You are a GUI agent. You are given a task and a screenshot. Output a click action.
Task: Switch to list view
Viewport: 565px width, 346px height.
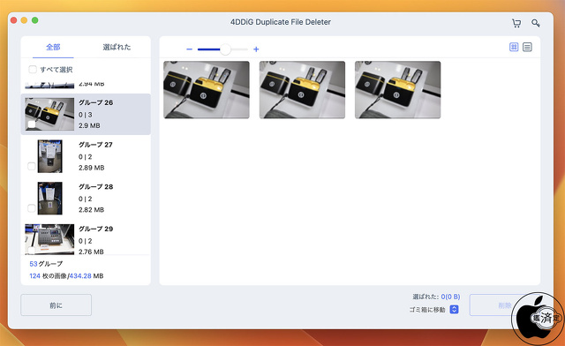pos(527,47)
